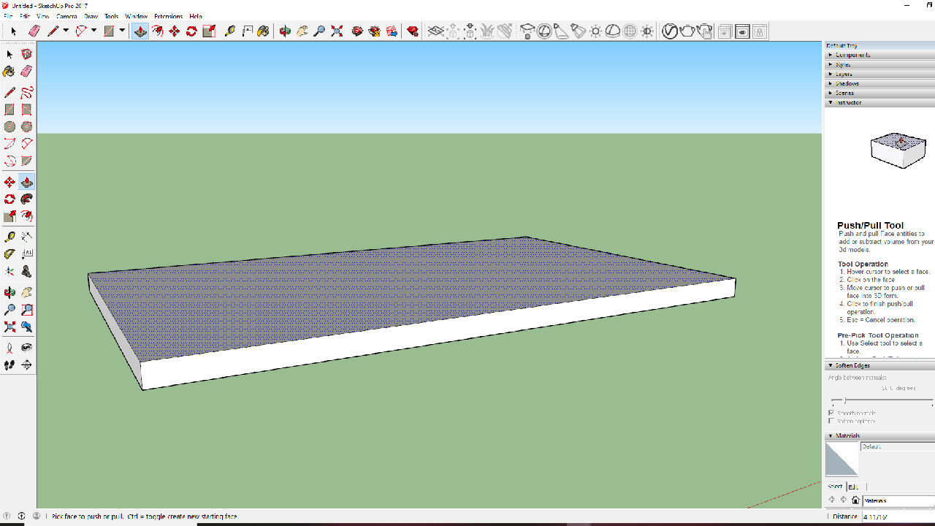Select the Arc tool in top toolbar
The image size is (935, 526).
coord(81,31)
